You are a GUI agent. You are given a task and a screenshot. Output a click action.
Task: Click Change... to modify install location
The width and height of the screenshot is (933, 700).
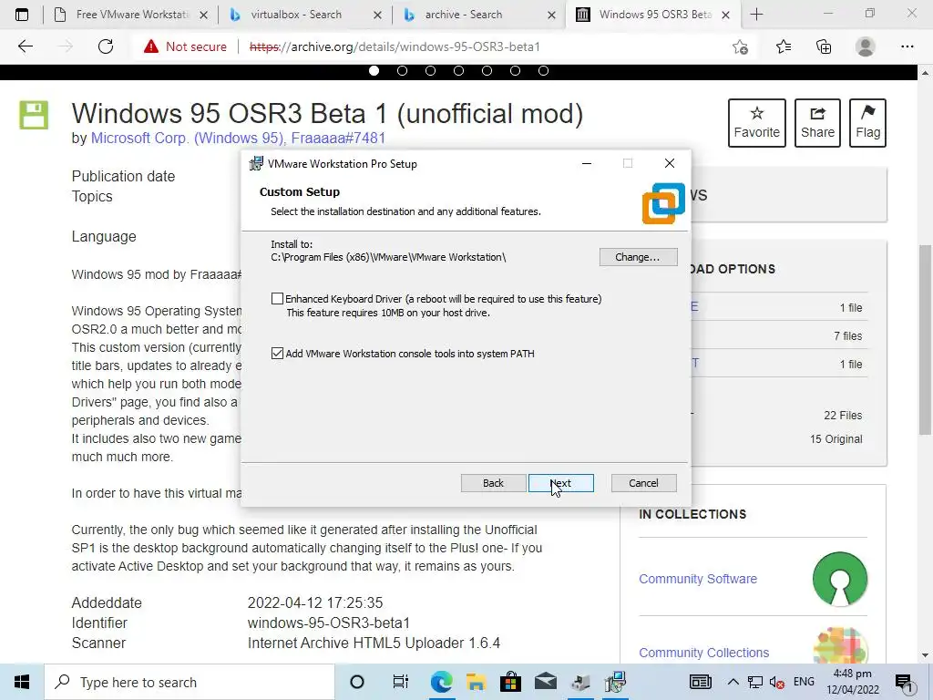coord(638,257)
